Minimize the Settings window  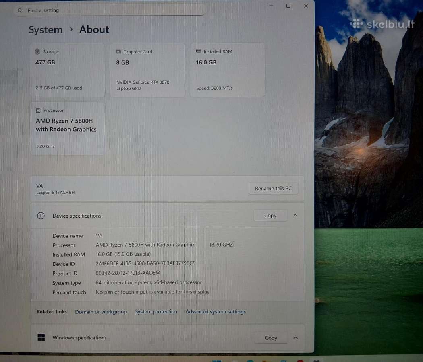[x=271, y=6]
